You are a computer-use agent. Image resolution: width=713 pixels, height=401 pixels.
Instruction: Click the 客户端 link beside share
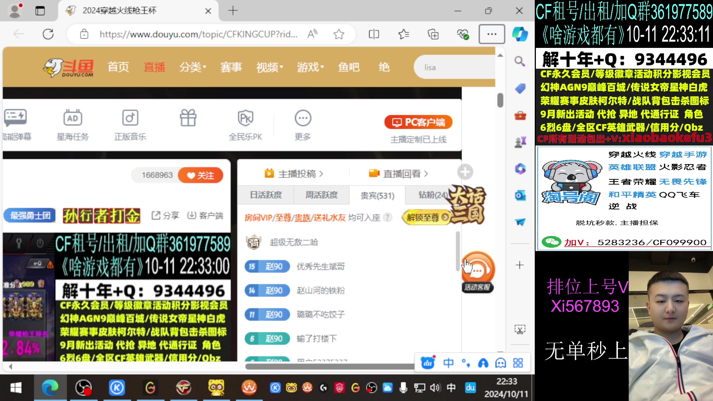coord(205,215)
